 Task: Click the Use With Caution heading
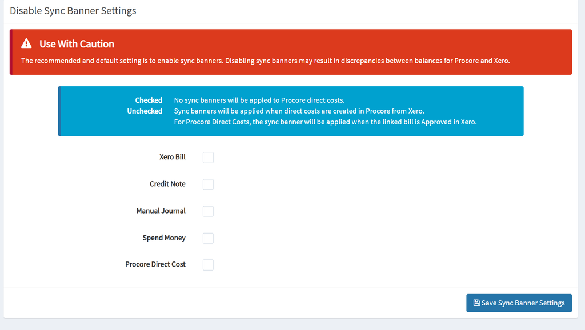point(77,44)
